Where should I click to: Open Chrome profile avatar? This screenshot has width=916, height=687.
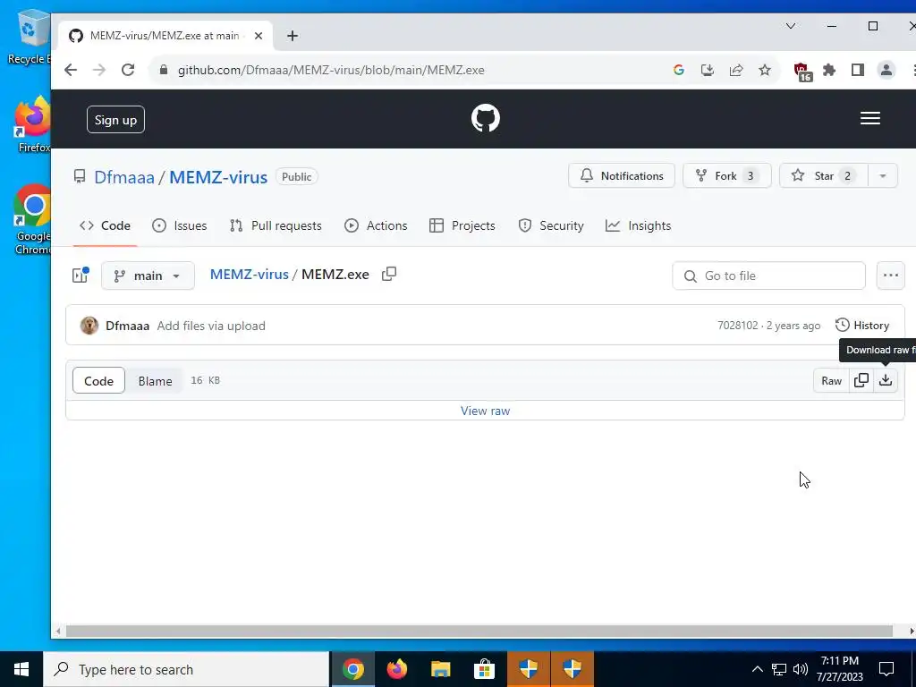pos(886,70)
